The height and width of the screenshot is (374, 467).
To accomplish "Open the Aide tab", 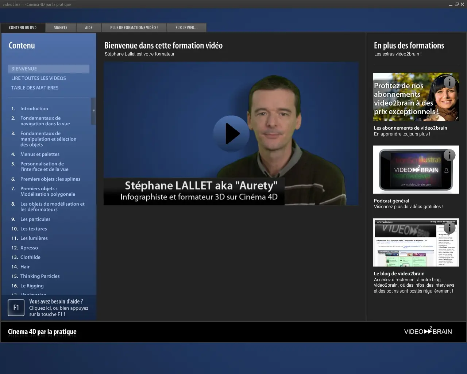I will tap(89, 28).
